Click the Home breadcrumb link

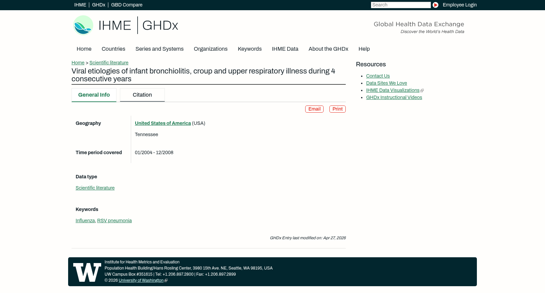[78, 63]
